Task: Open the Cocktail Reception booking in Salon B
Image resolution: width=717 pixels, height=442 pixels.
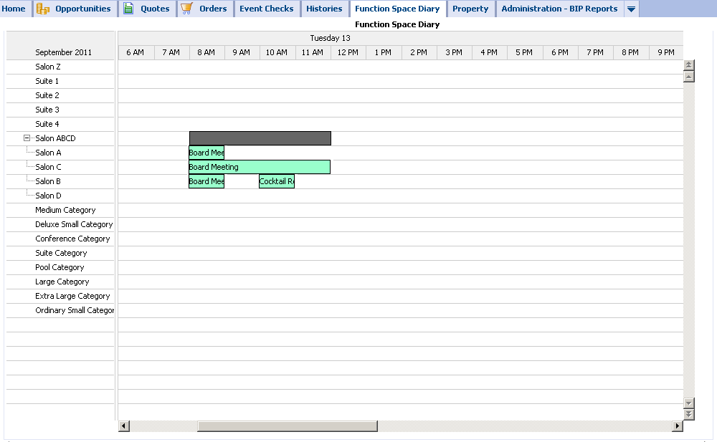Action: [276, 181]
